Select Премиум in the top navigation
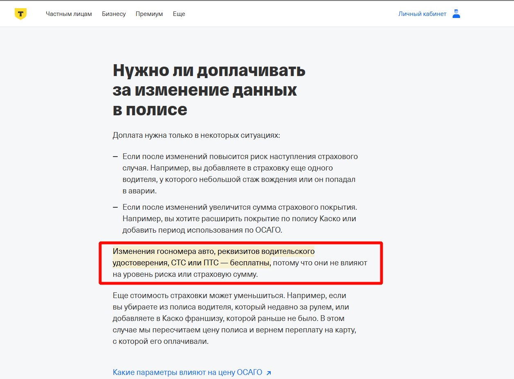The image size is (514, 379). point(149,14)
